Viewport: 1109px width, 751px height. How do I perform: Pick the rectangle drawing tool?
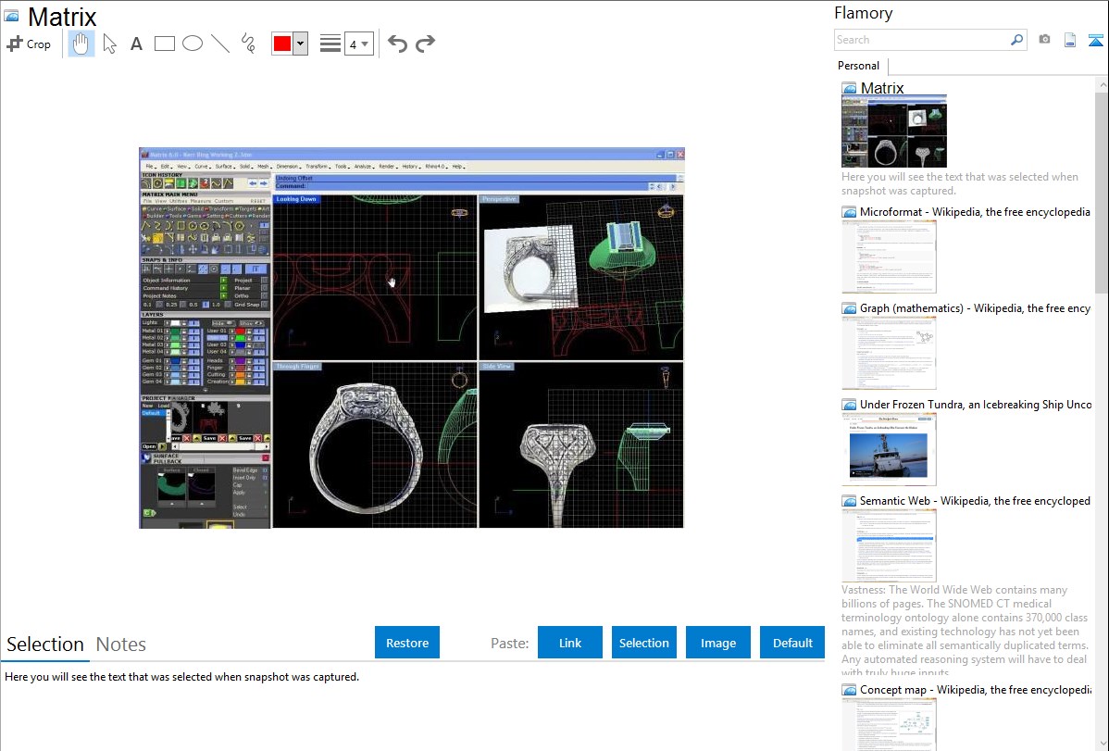click(x=164, y=44)
